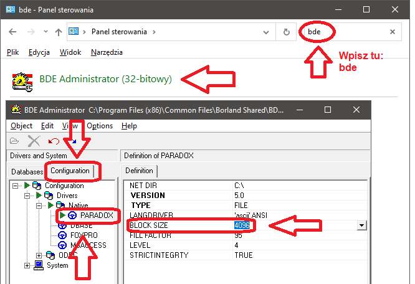
Task: Open Options menu in BDE Administrator
Action: [x=100, y=126]
